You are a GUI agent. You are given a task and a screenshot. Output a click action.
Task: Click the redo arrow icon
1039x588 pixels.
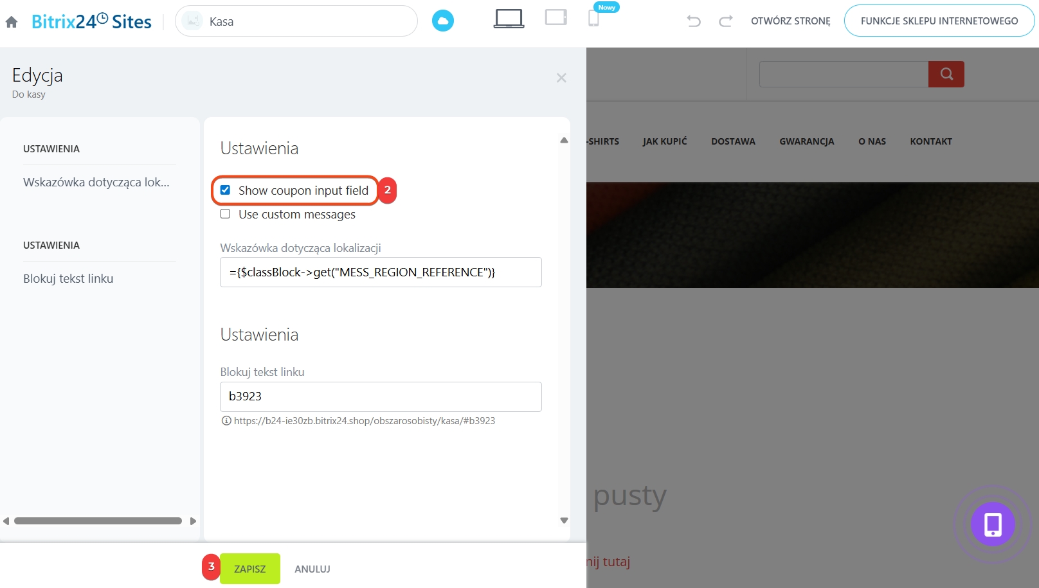click(726, 21)
